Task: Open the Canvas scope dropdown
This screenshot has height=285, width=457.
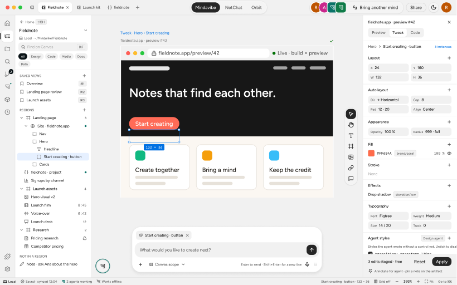Action: (167, 264)
